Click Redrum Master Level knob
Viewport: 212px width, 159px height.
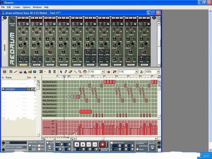coord(12,20)
